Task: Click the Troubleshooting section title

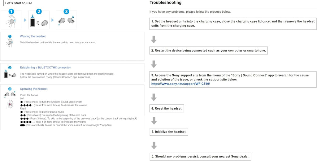Action: pyautogui.click(x=165, y=3)
